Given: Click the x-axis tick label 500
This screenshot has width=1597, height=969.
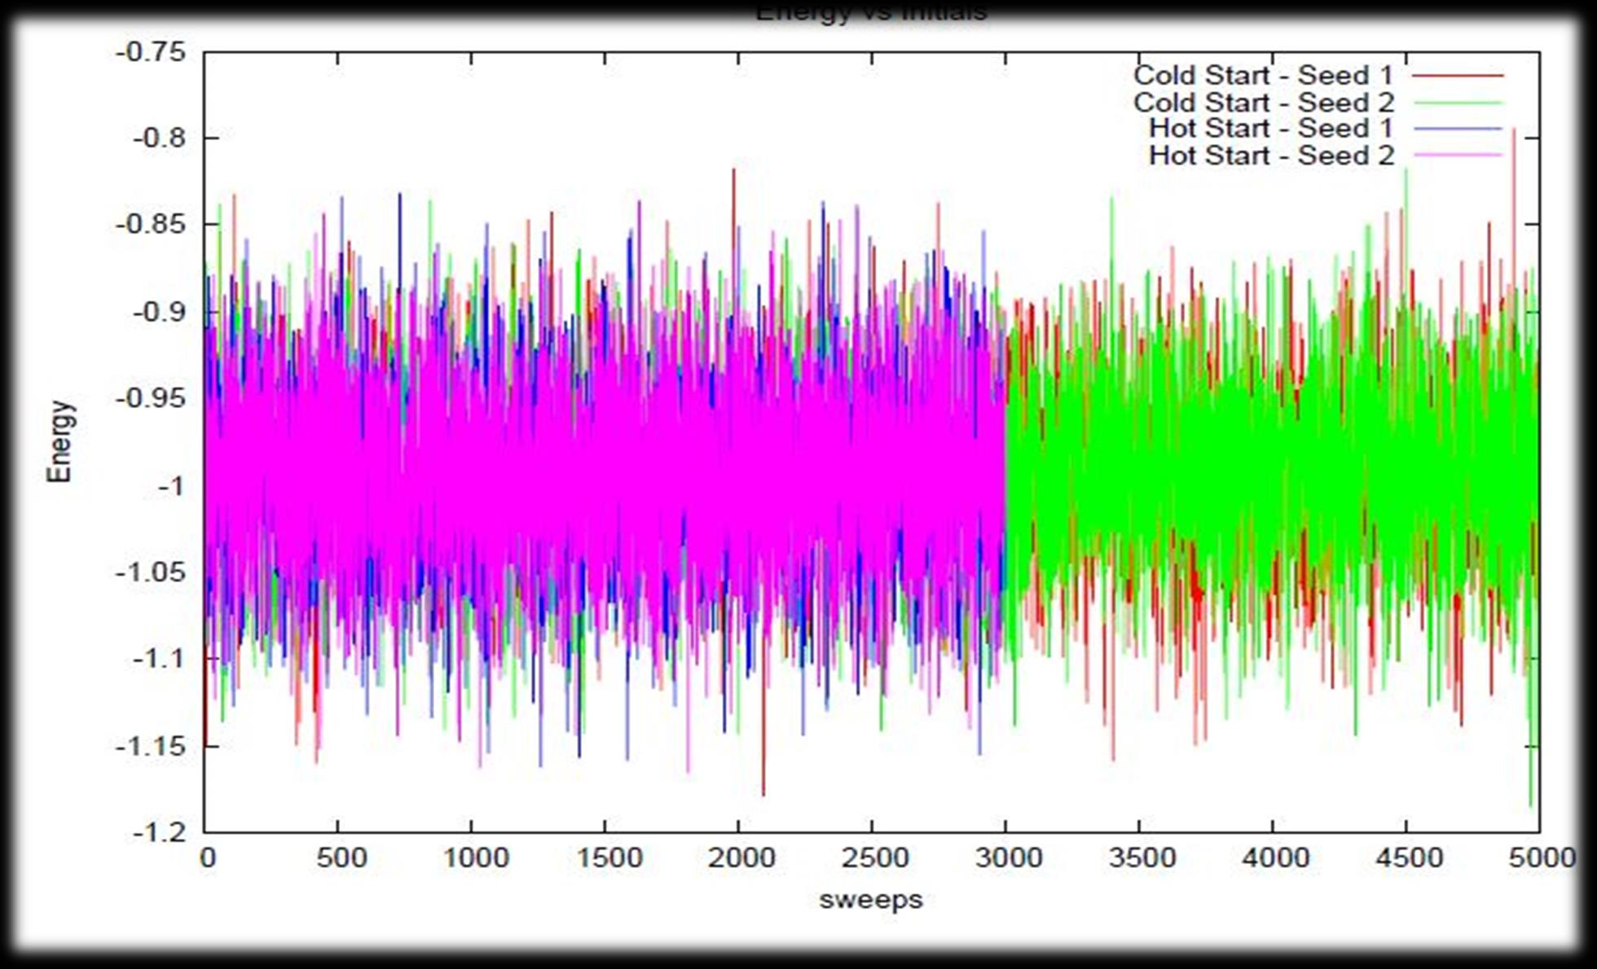Looking at the screenshot, I should pyautogui.click(x=341, y=857).
